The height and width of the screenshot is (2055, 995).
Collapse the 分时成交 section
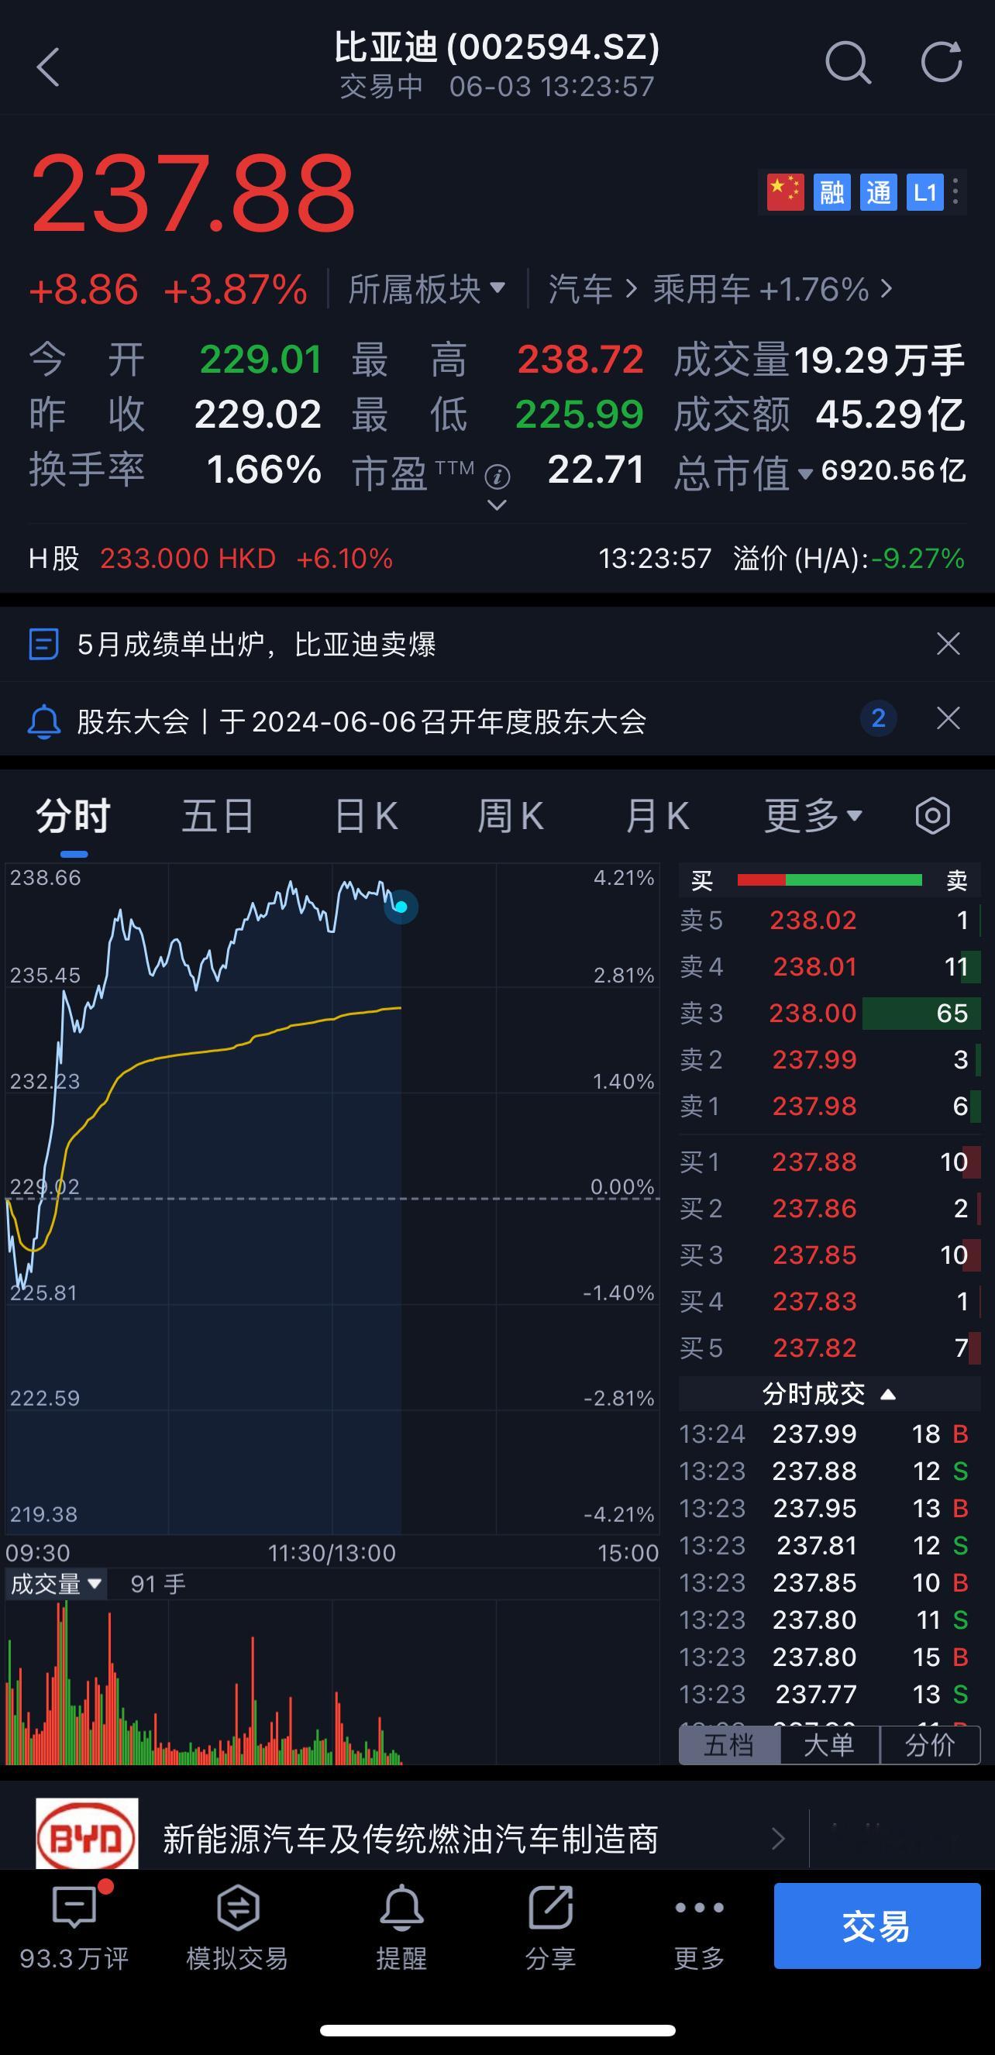point(829,1395)
